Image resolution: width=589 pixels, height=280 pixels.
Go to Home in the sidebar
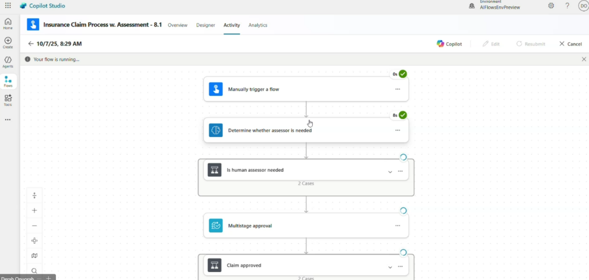(x=8, y=24)
